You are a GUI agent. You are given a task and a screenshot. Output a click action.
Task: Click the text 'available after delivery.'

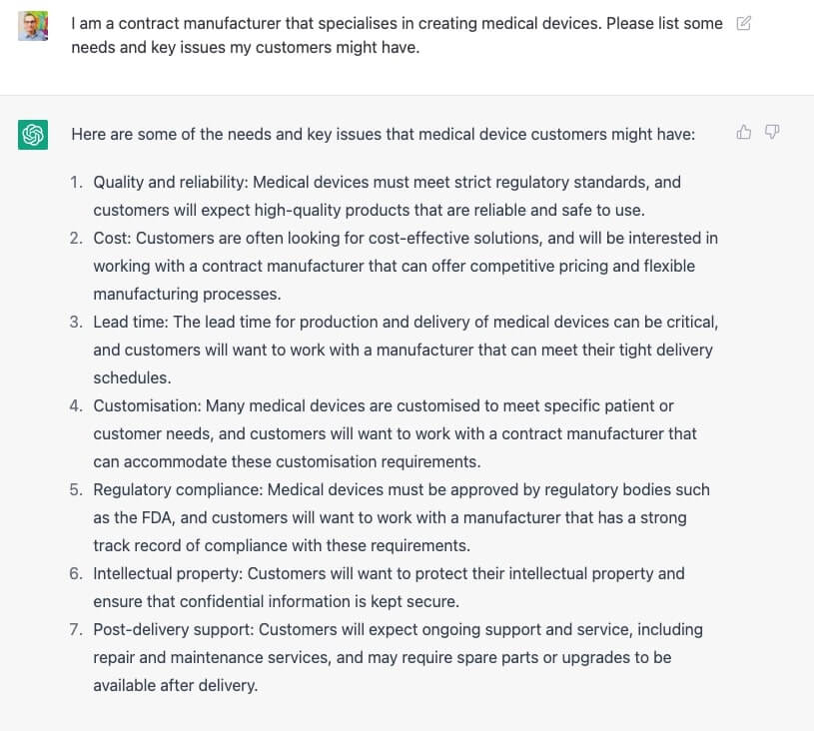pyautogui.click(x=176, y=686)
